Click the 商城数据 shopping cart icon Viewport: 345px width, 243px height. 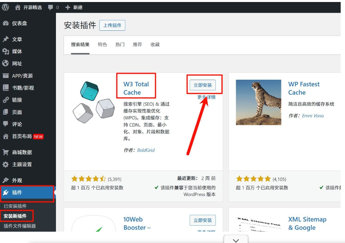pos(6,152)
